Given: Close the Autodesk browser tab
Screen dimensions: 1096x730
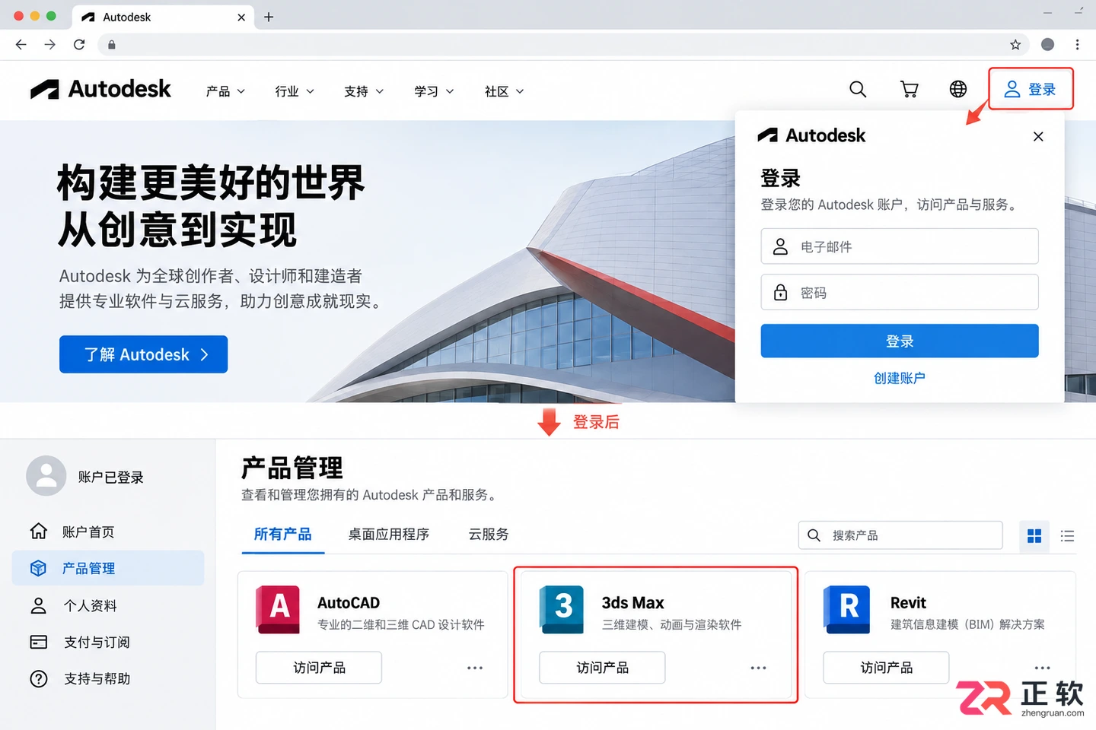Looking at the screenshot, I should [241, 17].
